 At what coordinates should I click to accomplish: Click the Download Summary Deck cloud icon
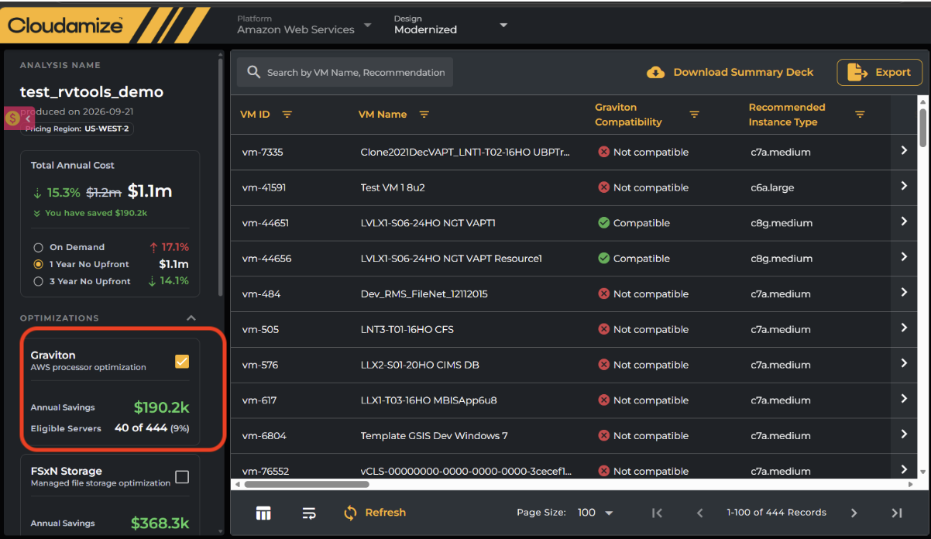pyautogui.click(x=656, y=72)
